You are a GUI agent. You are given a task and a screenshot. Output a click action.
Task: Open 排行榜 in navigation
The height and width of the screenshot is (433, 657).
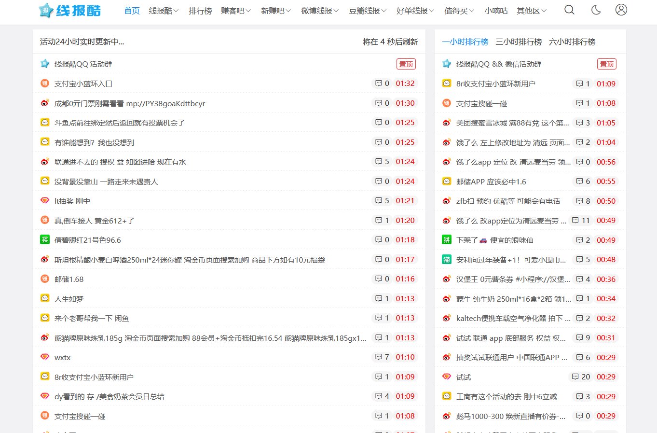(x=200, y=11)
